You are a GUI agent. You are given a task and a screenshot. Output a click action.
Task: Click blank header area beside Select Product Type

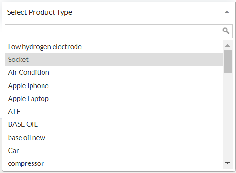(x=148, y=12)
